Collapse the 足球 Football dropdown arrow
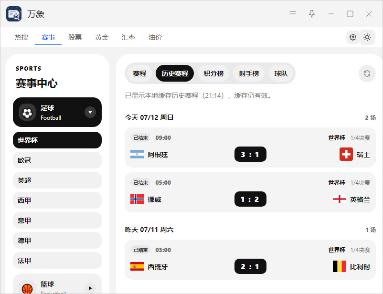 coord(90,112)
